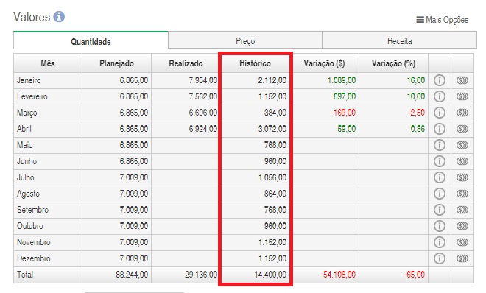Screen dimensions: 486x293
Task: Click the coins icon in Julho row
Action: click(x=462, y=177)
